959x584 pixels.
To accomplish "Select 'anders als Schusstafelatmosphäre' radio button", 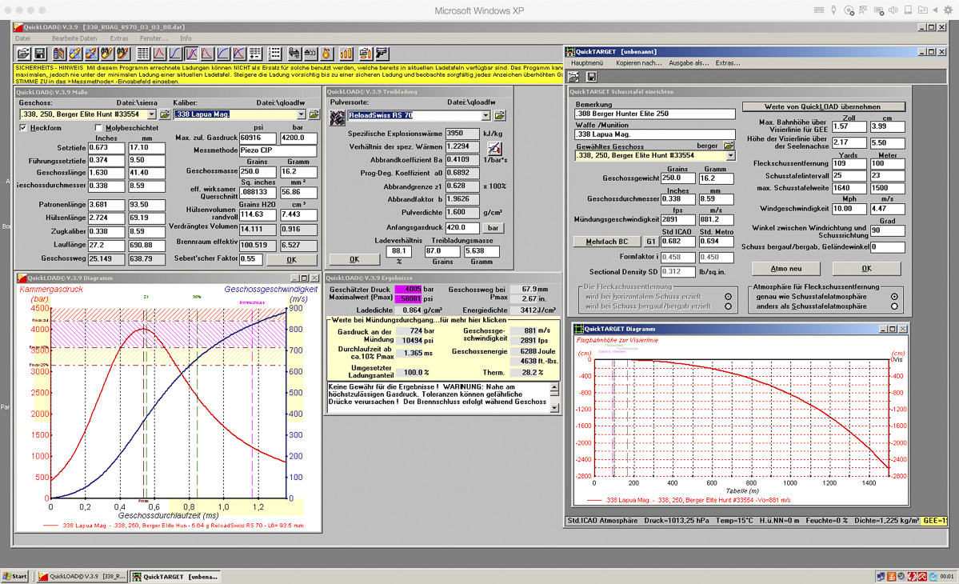I will point(894,306).
